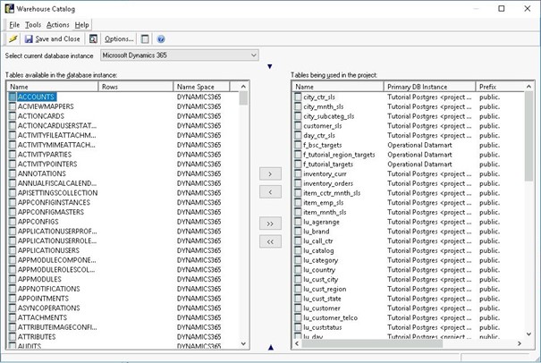Remove all tables with double left arrow
Screen dimensions: 541x363
(269, 241)
